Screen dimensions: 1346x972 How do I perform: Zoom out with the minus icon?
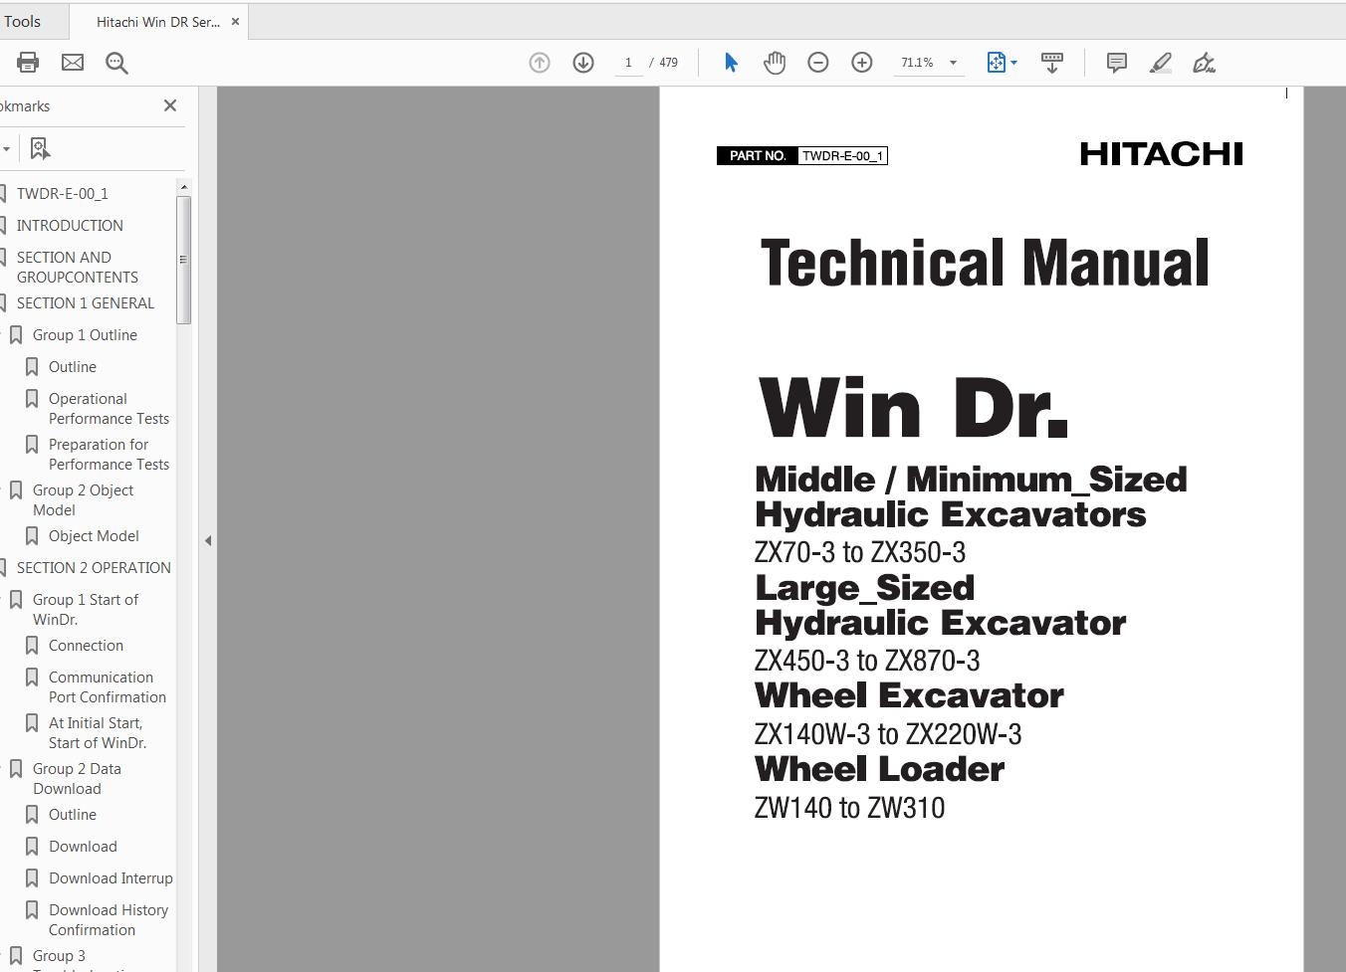click(x=818, y=63)
